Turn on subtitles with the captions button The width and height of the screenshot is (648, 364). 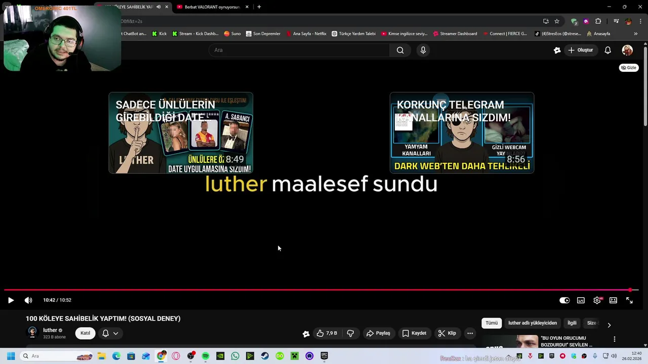pos(581,300)
